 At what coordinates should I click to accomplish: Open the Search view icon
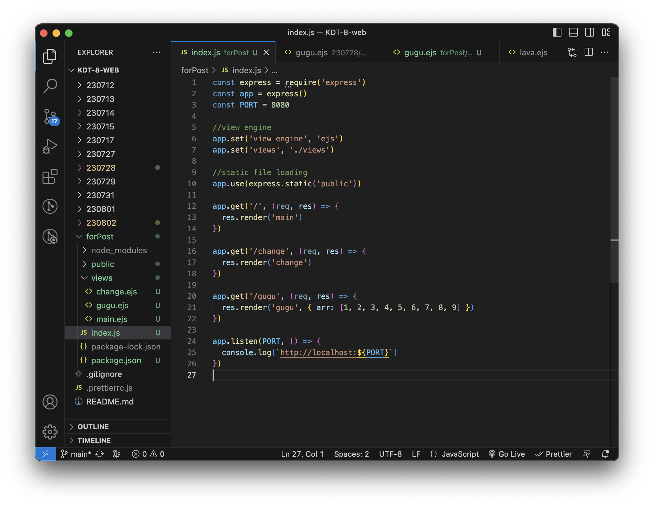pyautogui.click(x=50, y=86)
